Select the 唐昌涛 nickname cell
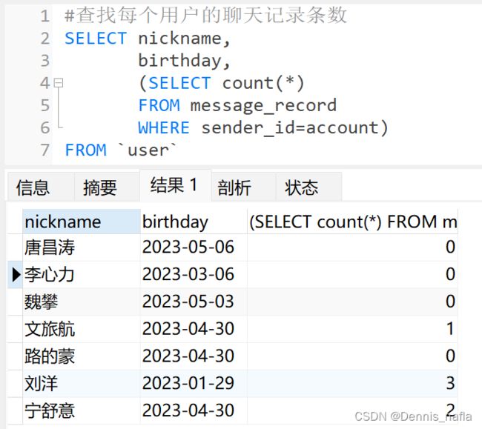 [82, 247]
